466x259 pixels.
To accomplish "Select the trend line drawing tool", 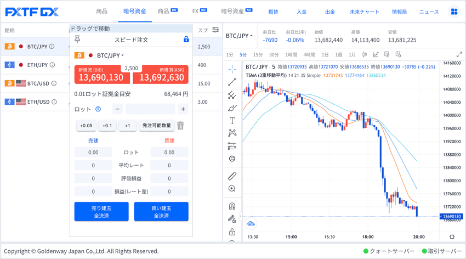I will click(232, 82).
